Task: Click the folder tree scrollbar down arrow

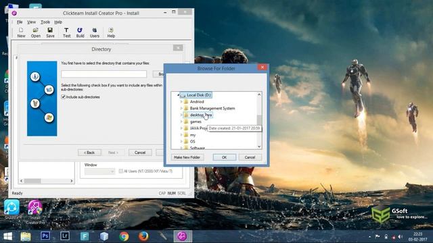Action: tap(259, 146)
